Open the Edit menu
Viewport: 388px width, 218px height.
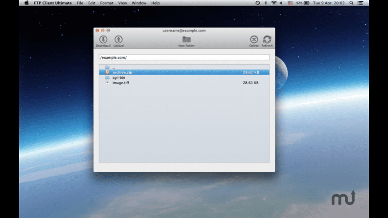pyautogui.click(x=91, y=3)
